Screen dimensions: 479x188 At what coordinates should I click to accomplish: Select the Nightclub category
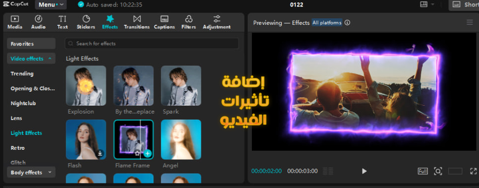pos(23,104)
